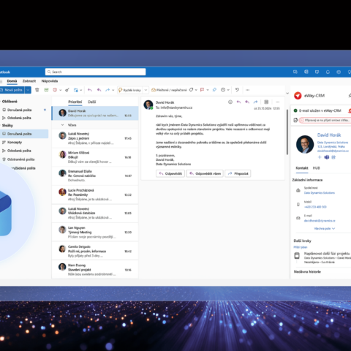The height and width of the screenshot is (351, 351).
Task: Click the Archive icon in toolbar
Action: tap(46, 90)
